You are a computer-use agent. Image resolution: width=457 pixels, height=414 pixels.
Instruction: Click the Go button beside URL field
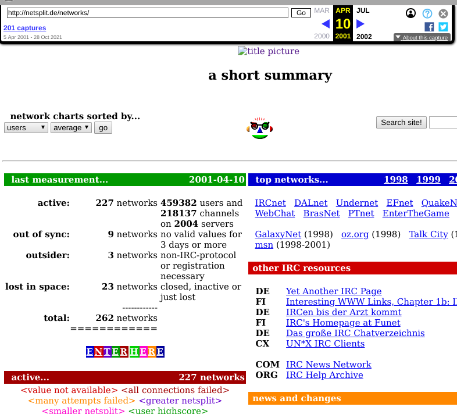point(301,13)
